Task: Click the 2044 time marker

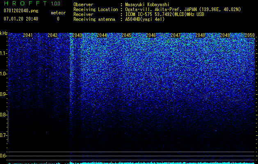Action: coord(102,35)
